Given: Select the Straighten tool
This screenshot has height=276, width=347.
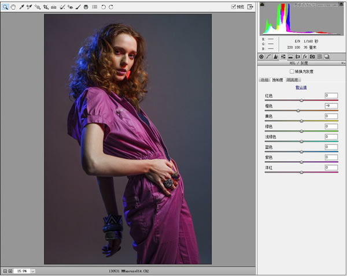Looking at the screenshot, I should [54, 7].
